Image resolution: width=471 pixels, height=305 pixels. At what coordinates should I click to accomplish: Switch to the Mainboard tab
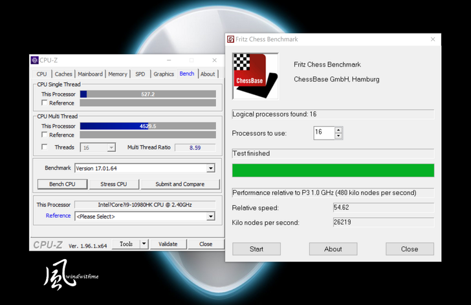pyautogui.click(x=90, y=74)
